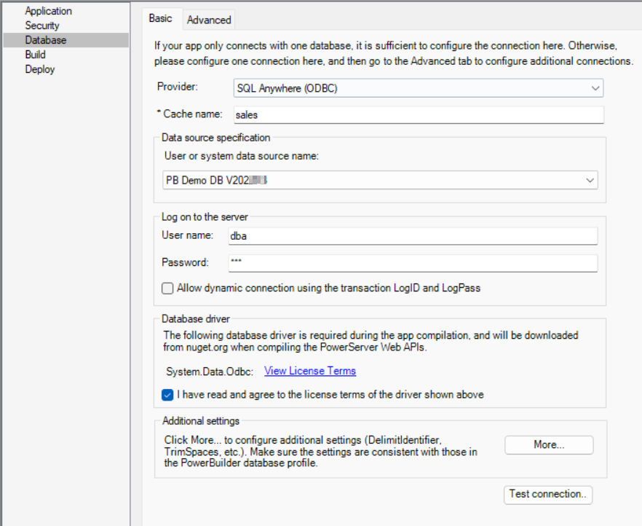
Task: Select the Database item in sidebar
Action: (x=45, y=40)
